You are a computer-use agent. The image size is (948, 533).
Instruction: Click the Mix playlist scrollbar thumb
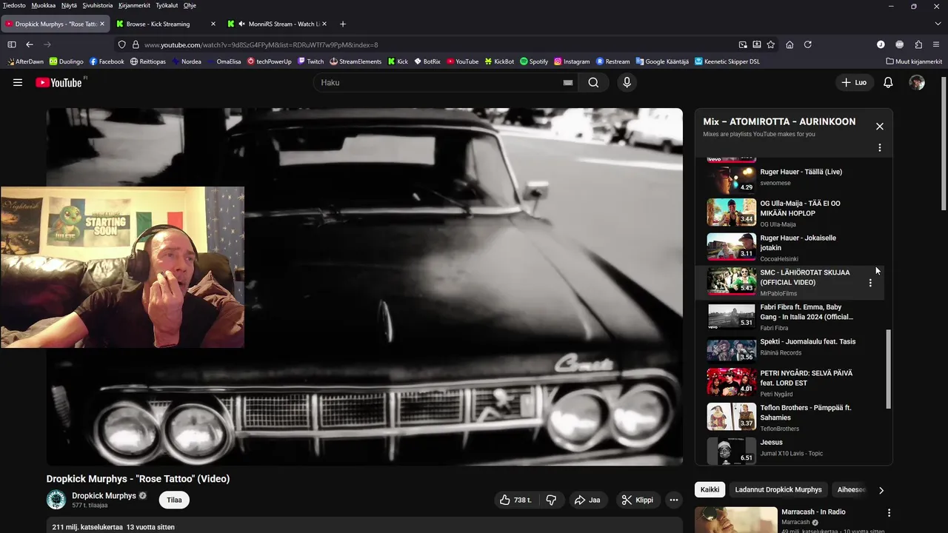click(x=889, y=369)
